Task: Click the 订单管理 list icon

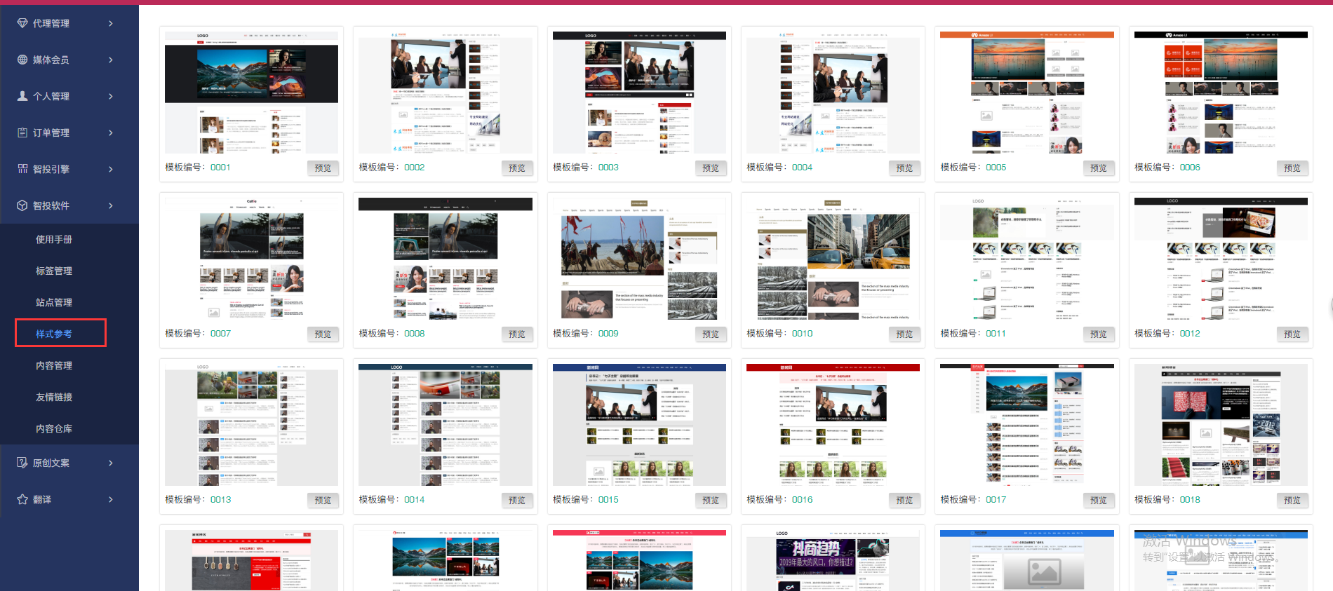Action: pyautogui.click(x=22, y=133)
